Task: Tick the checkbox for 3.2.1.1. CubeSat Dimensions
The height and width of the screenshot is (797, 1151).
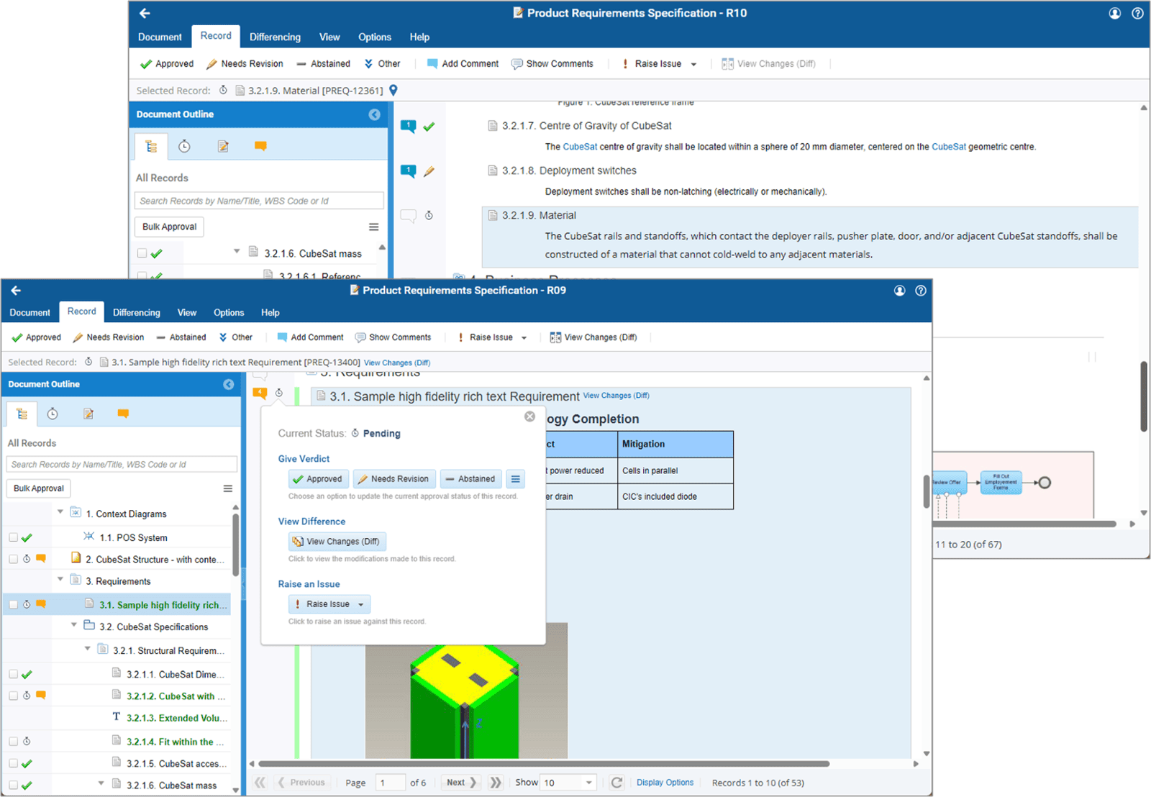Action: tap(13, 675)
